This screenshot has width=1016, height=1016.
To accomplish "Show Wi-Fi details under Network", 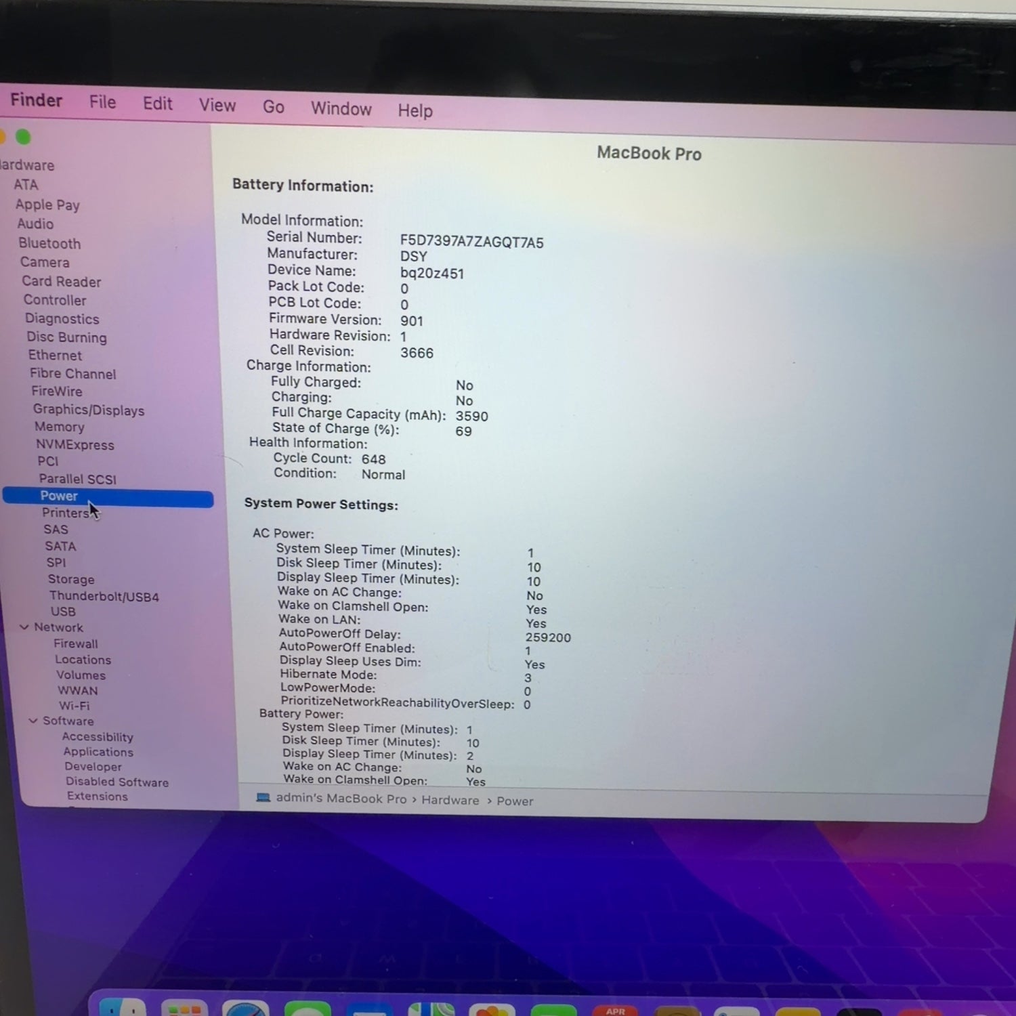I will 74,706.
